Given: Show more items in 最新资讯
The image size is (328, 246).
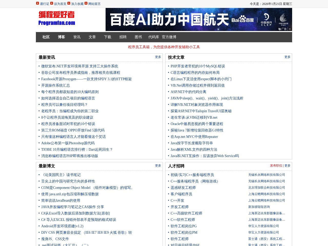Looking at the screenshot, I should click(x=158, y=57).
